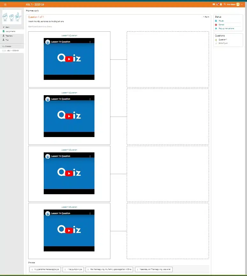
Task: Click the My Classes section header
Action: pos(7,46)
